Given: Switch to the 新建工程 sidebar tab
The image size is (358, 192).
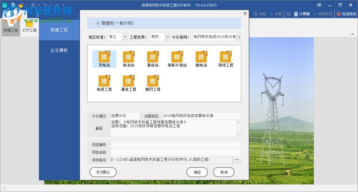Looking at the screenshot, I should coord(59,30).
